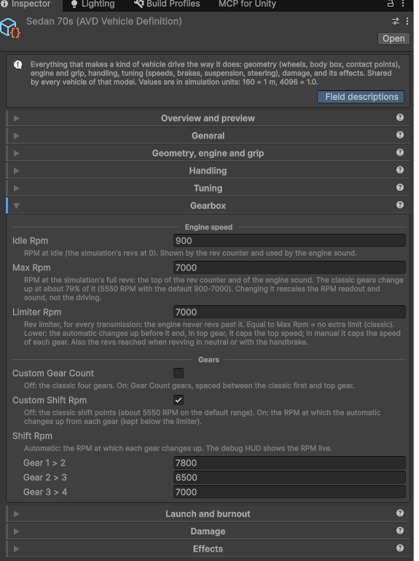Click the Open button

tap(393, 39)
